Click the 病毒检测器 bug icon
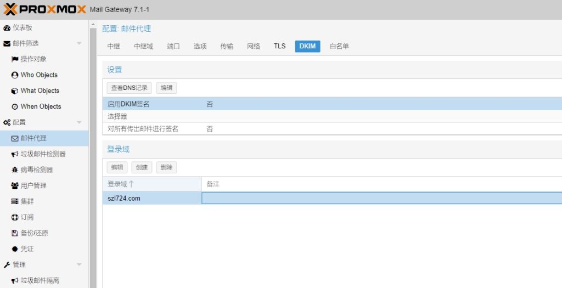Image resolution: width=562 pixels, height=288 pixels. pyautogui.click(x=15, y=170)
